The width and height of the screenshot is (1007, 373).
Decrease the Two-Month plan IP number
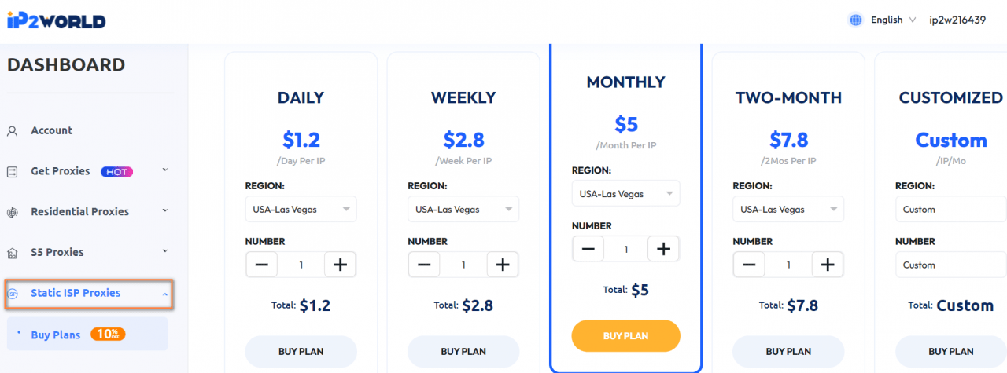(x=750, y=265)
